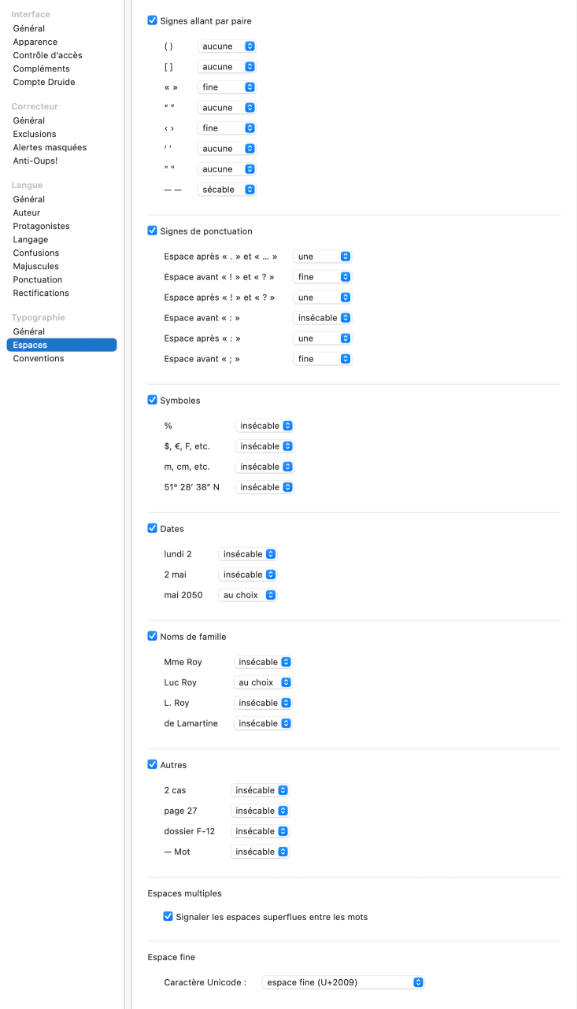The height and width of the screenshot is (1009, 577).
Task: Toggle the Signes de ponctuation checkbox
Action: [x=153, y=231]
